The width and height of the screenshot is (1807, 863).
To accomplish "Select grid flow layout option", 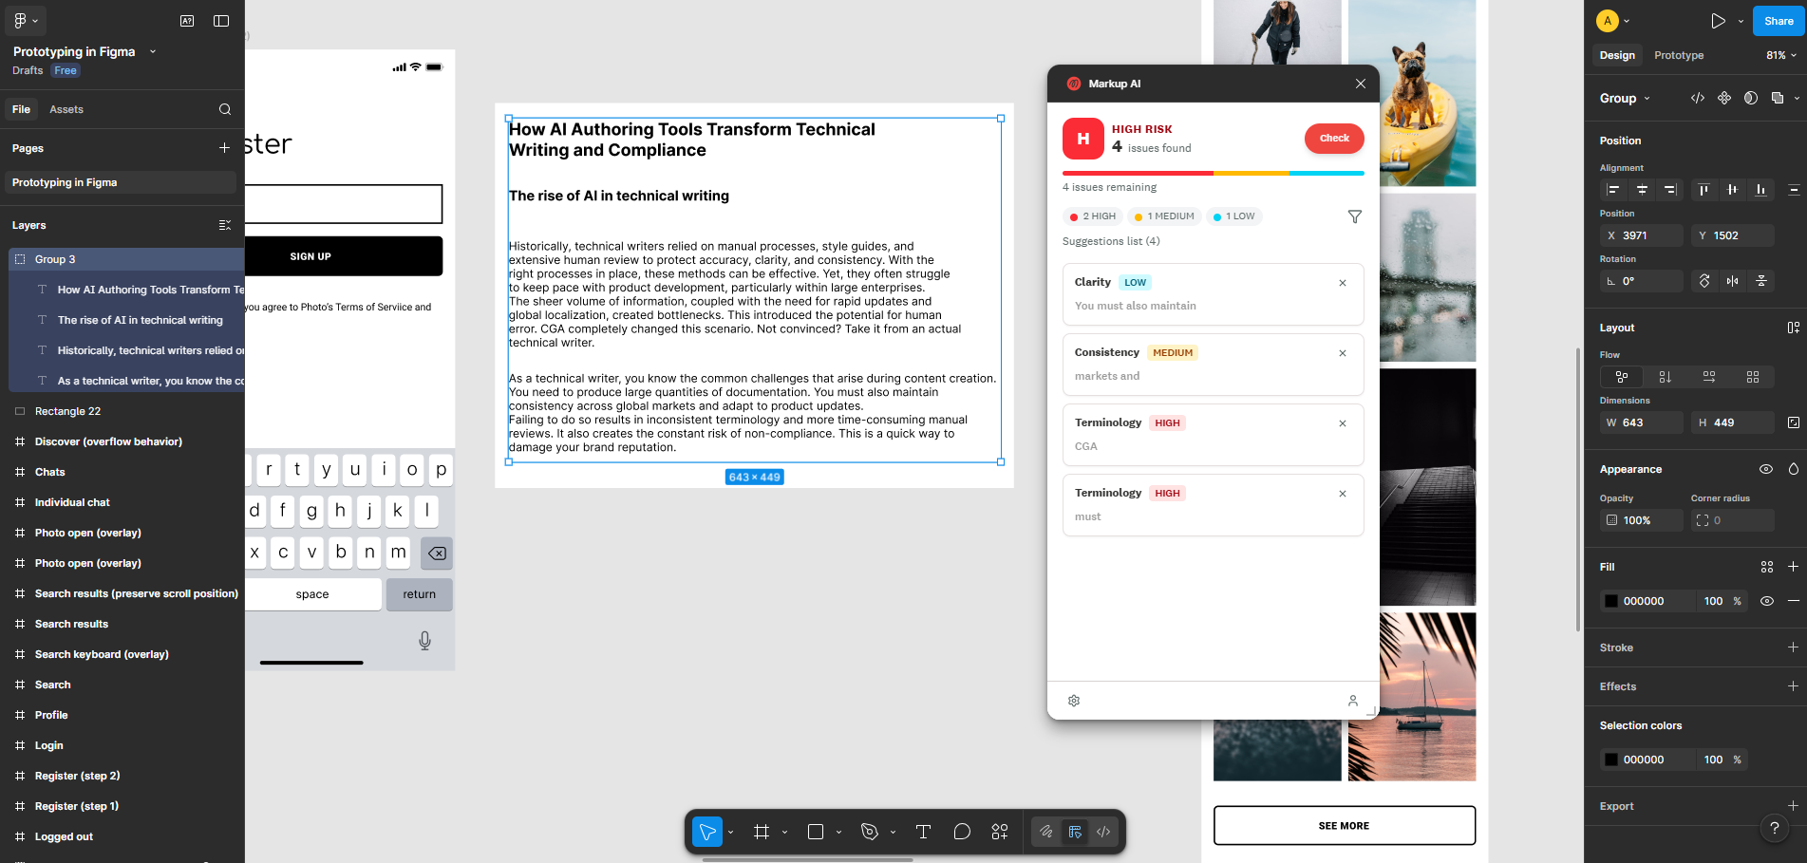I will tap(1753, 377).
